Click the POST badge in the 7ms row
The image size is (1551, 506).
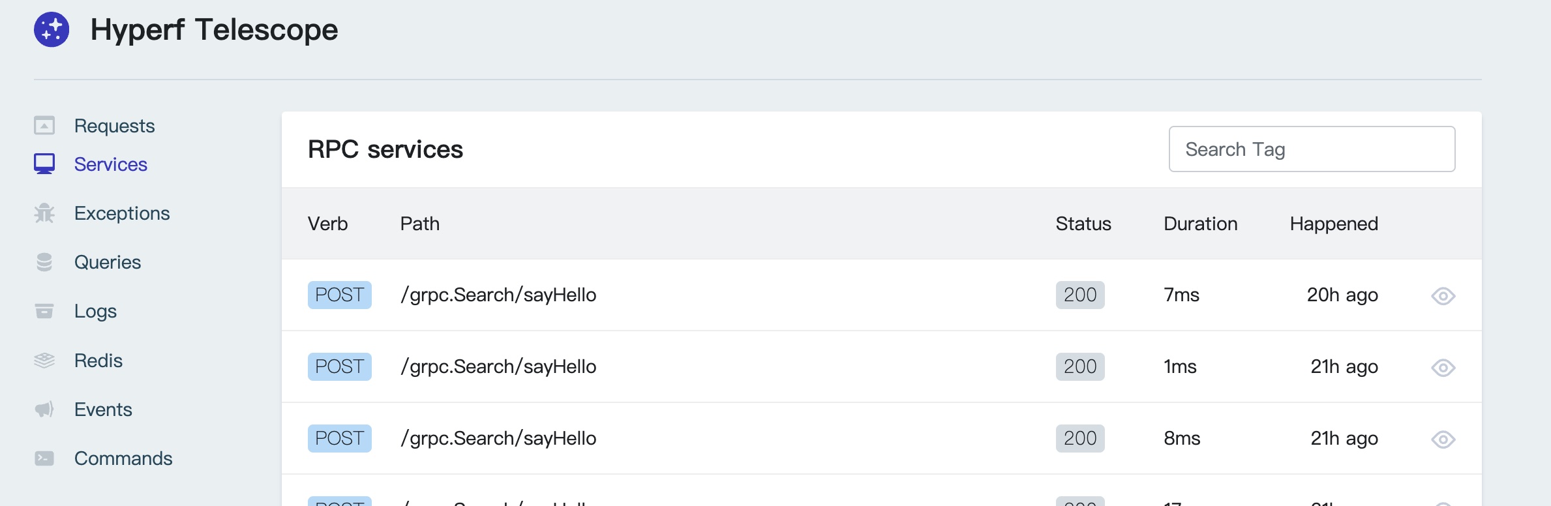point(340,295)
